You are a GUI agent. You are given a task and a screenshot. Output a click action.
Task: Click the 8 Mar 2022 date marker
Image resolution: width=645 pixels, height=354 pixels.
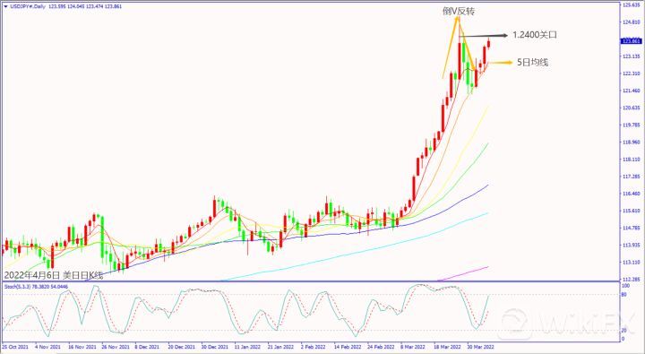(x=413, y=347)
